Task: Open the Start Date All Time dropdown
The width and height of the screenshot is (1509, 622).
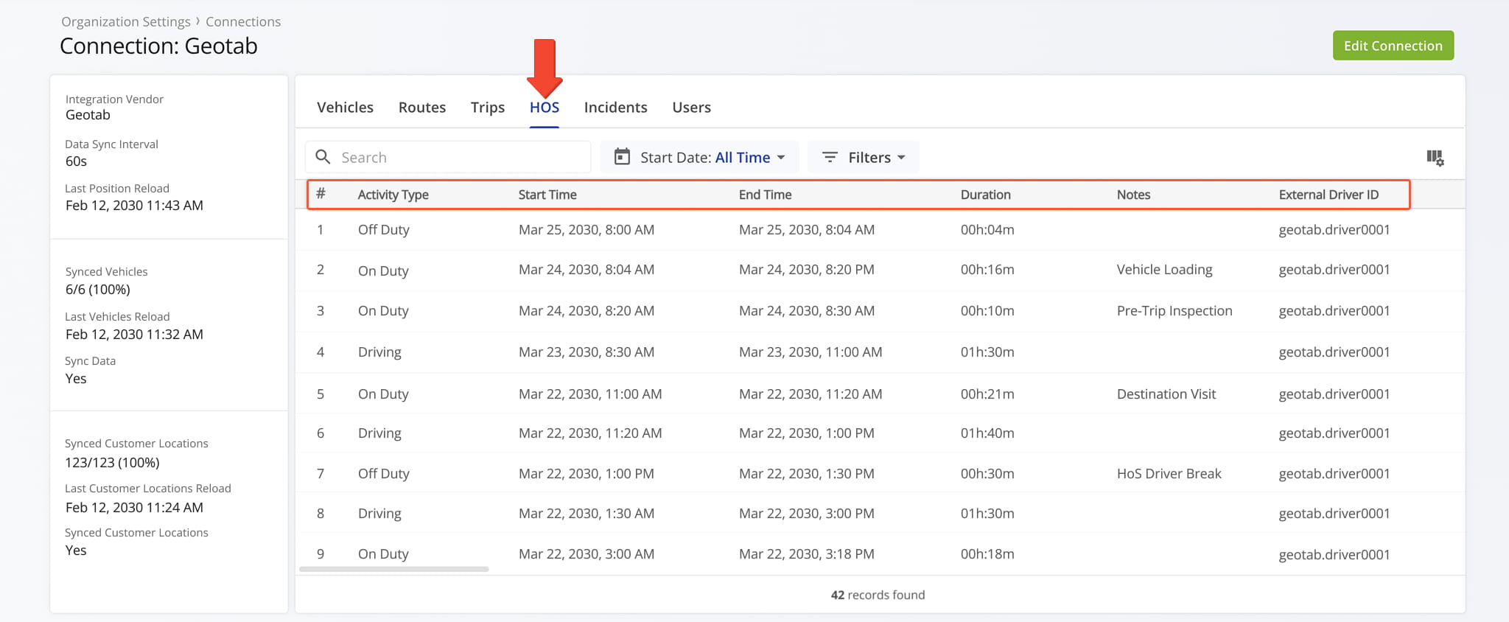Action: tap(699, 157)
